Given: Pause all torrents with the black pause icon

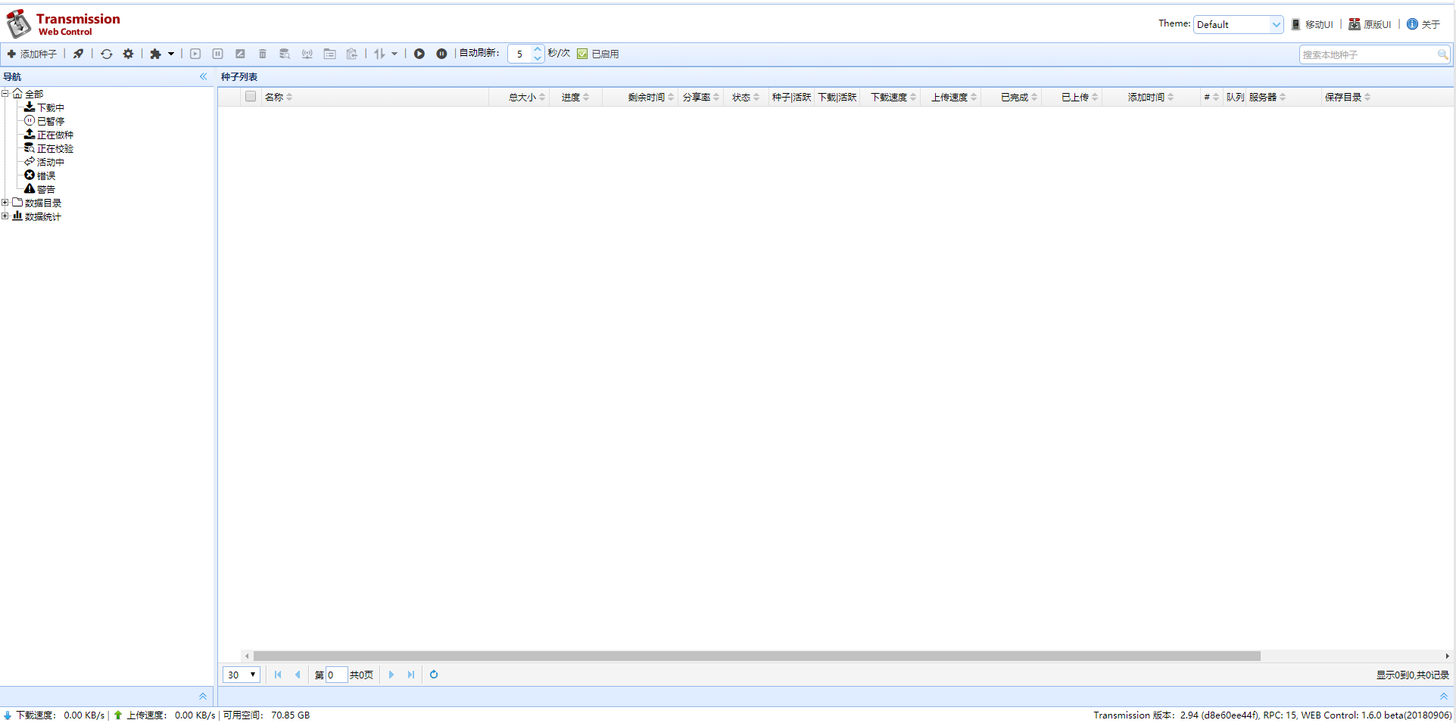Looking at the screenshot, I should (441, 54).
